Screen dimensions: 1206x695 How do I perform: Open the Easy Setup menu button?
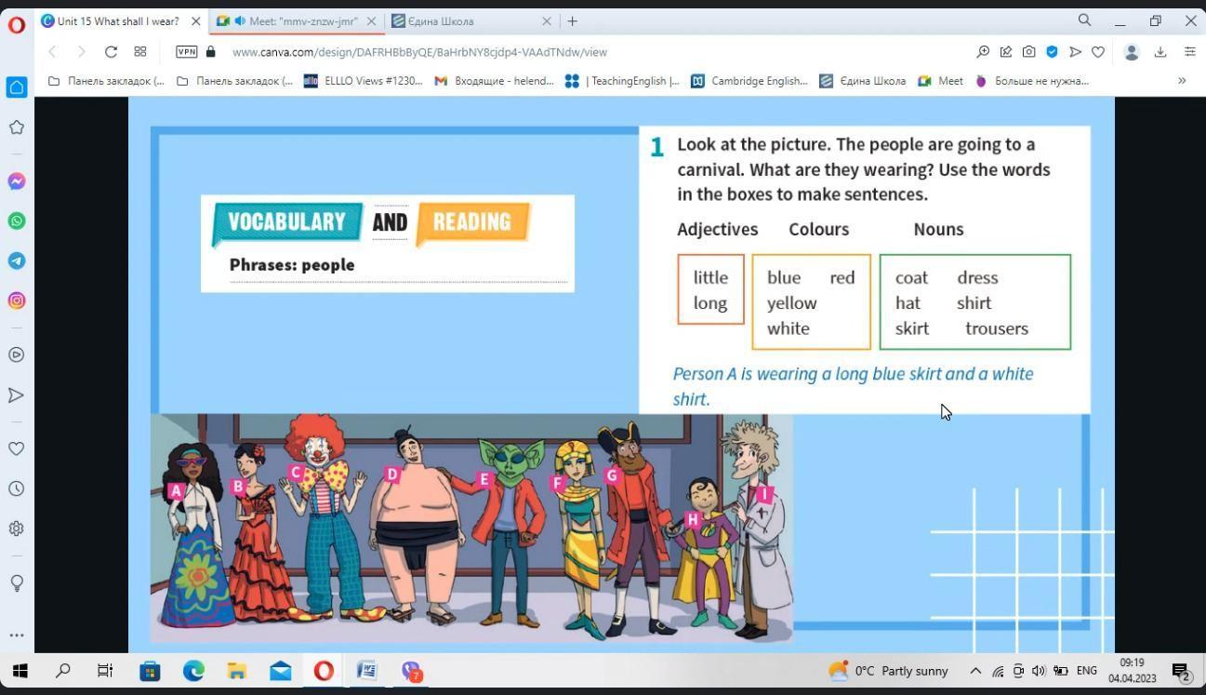tap(1189, 52)
